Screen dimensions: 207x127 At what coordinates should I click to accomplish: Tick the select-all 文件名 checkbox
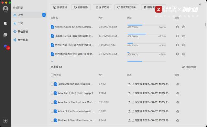coord(52,75)
